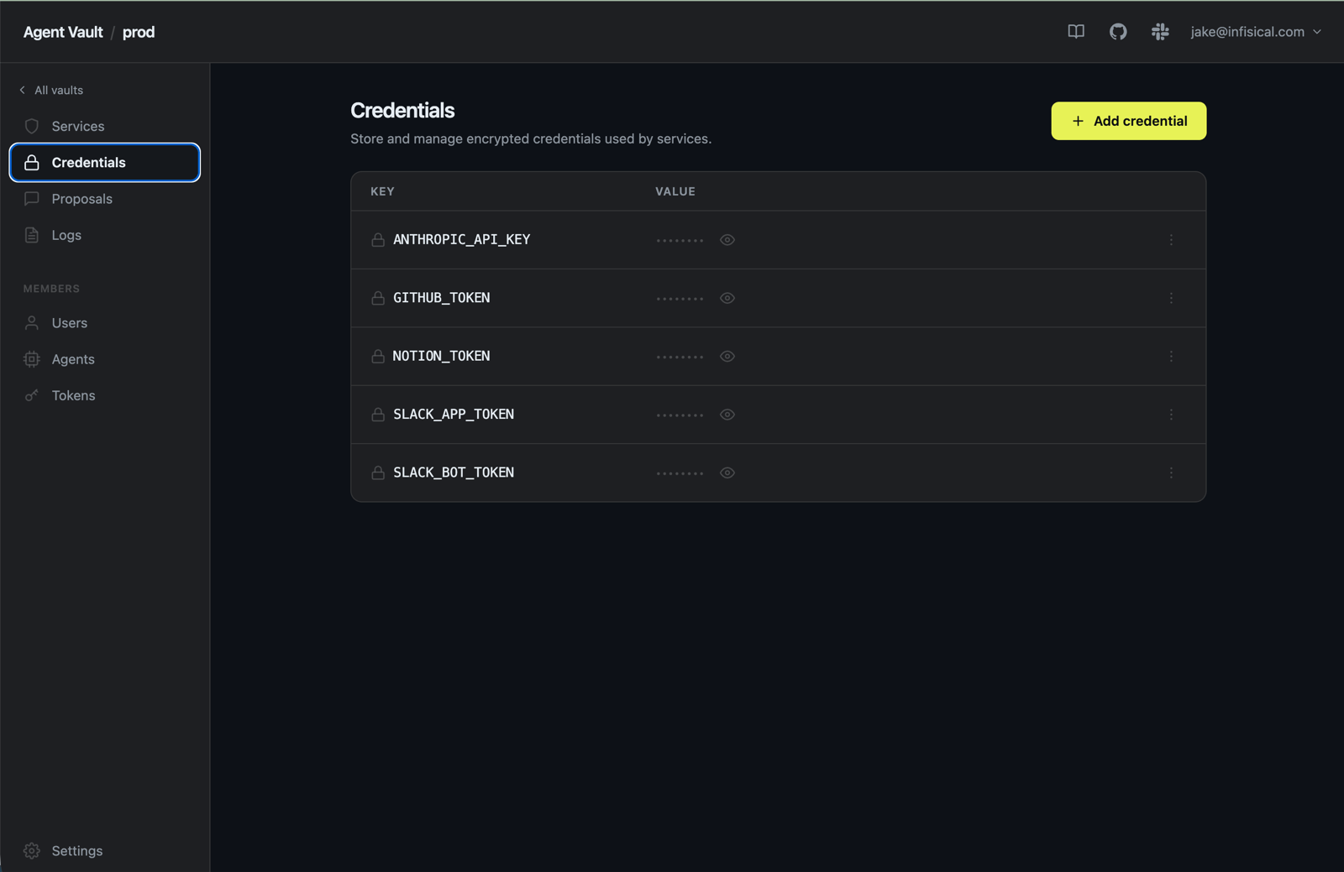The height and width of the screenshot is (872, 1344).
Task: Click the lock icon beside SLACK_BOT_TOKEN
Action: (x=378, y=473)
